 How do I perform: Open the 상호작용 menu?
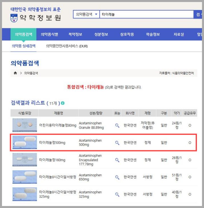tap(127, 34)
